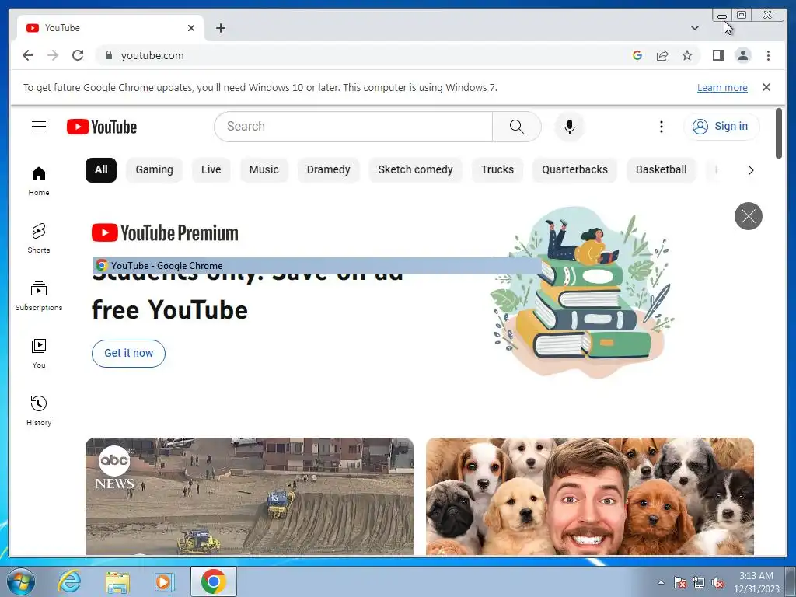Screen dimensions: 796x597
Task: Dismiss the YouTube Premium promo banner
Action: [x=749, y=216]
